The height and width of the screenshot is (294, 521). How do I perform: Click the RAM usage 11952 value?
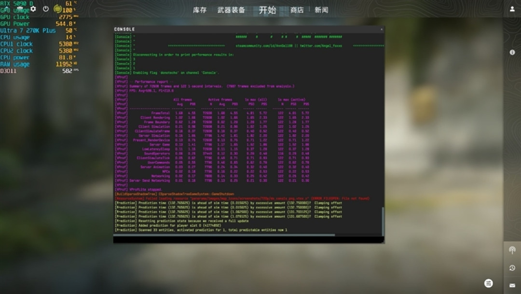click(x=64, y=64)
